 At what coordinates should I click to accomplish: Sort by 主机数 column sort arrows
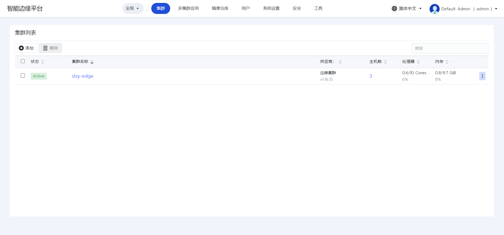click(x=385, y=62)
